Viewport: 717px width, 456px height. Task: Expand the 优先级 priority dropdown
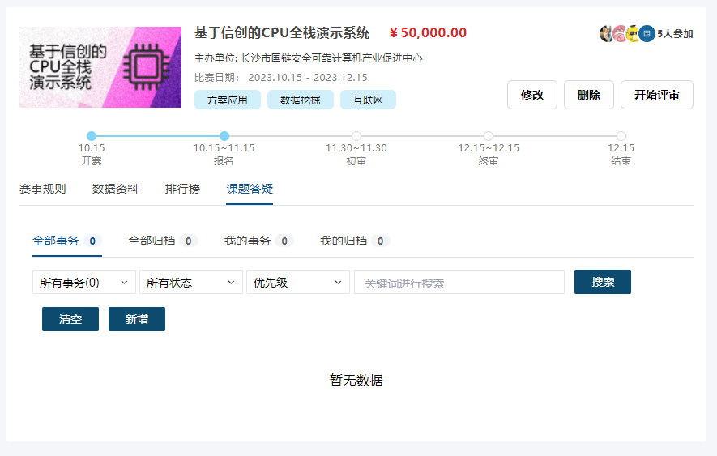click(x=298, y=282)
